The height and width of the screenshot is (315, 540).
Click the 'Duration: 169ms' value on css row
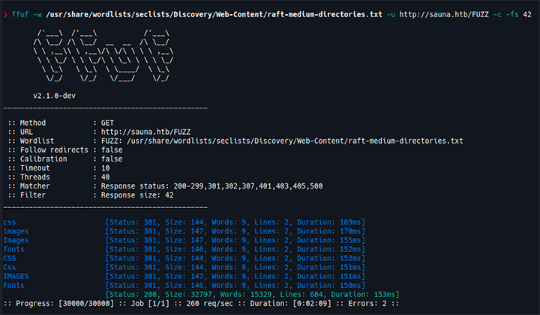coord(329,222)
